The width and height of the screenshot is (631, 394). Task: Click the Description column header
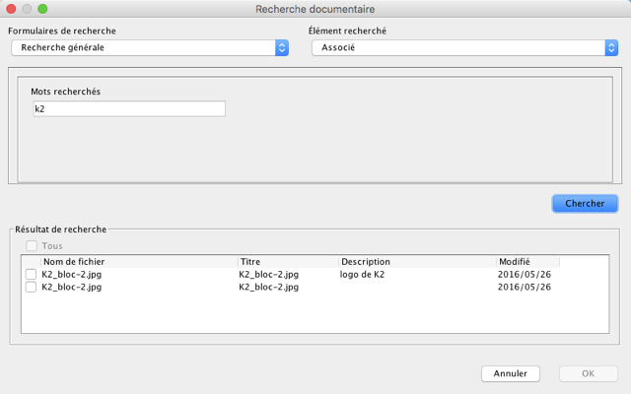click(417, 262)
